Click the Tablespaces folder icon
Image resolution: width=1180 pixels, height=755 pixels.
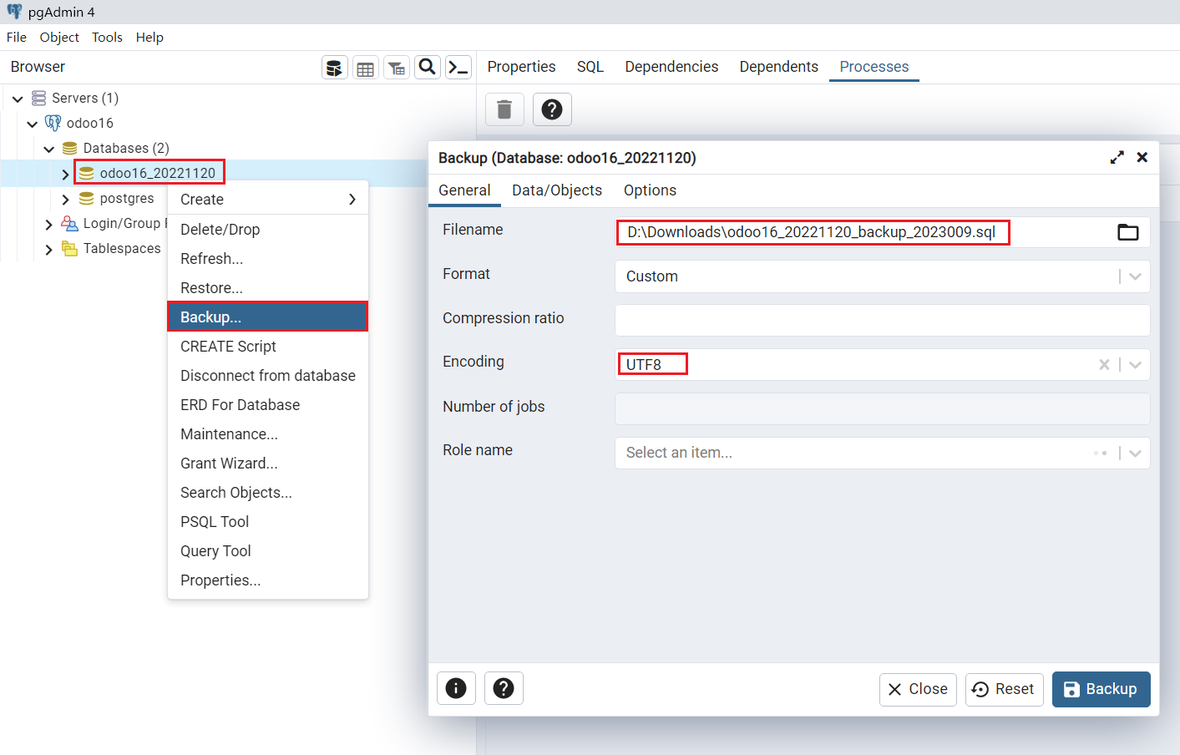[x=70, y=249]
